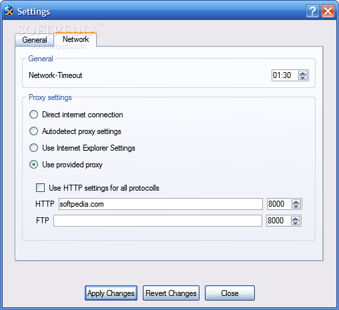Increase Network-Timeout with up arrow
The height and width of the screenshot is (310, 339).
tap(303, 73)
